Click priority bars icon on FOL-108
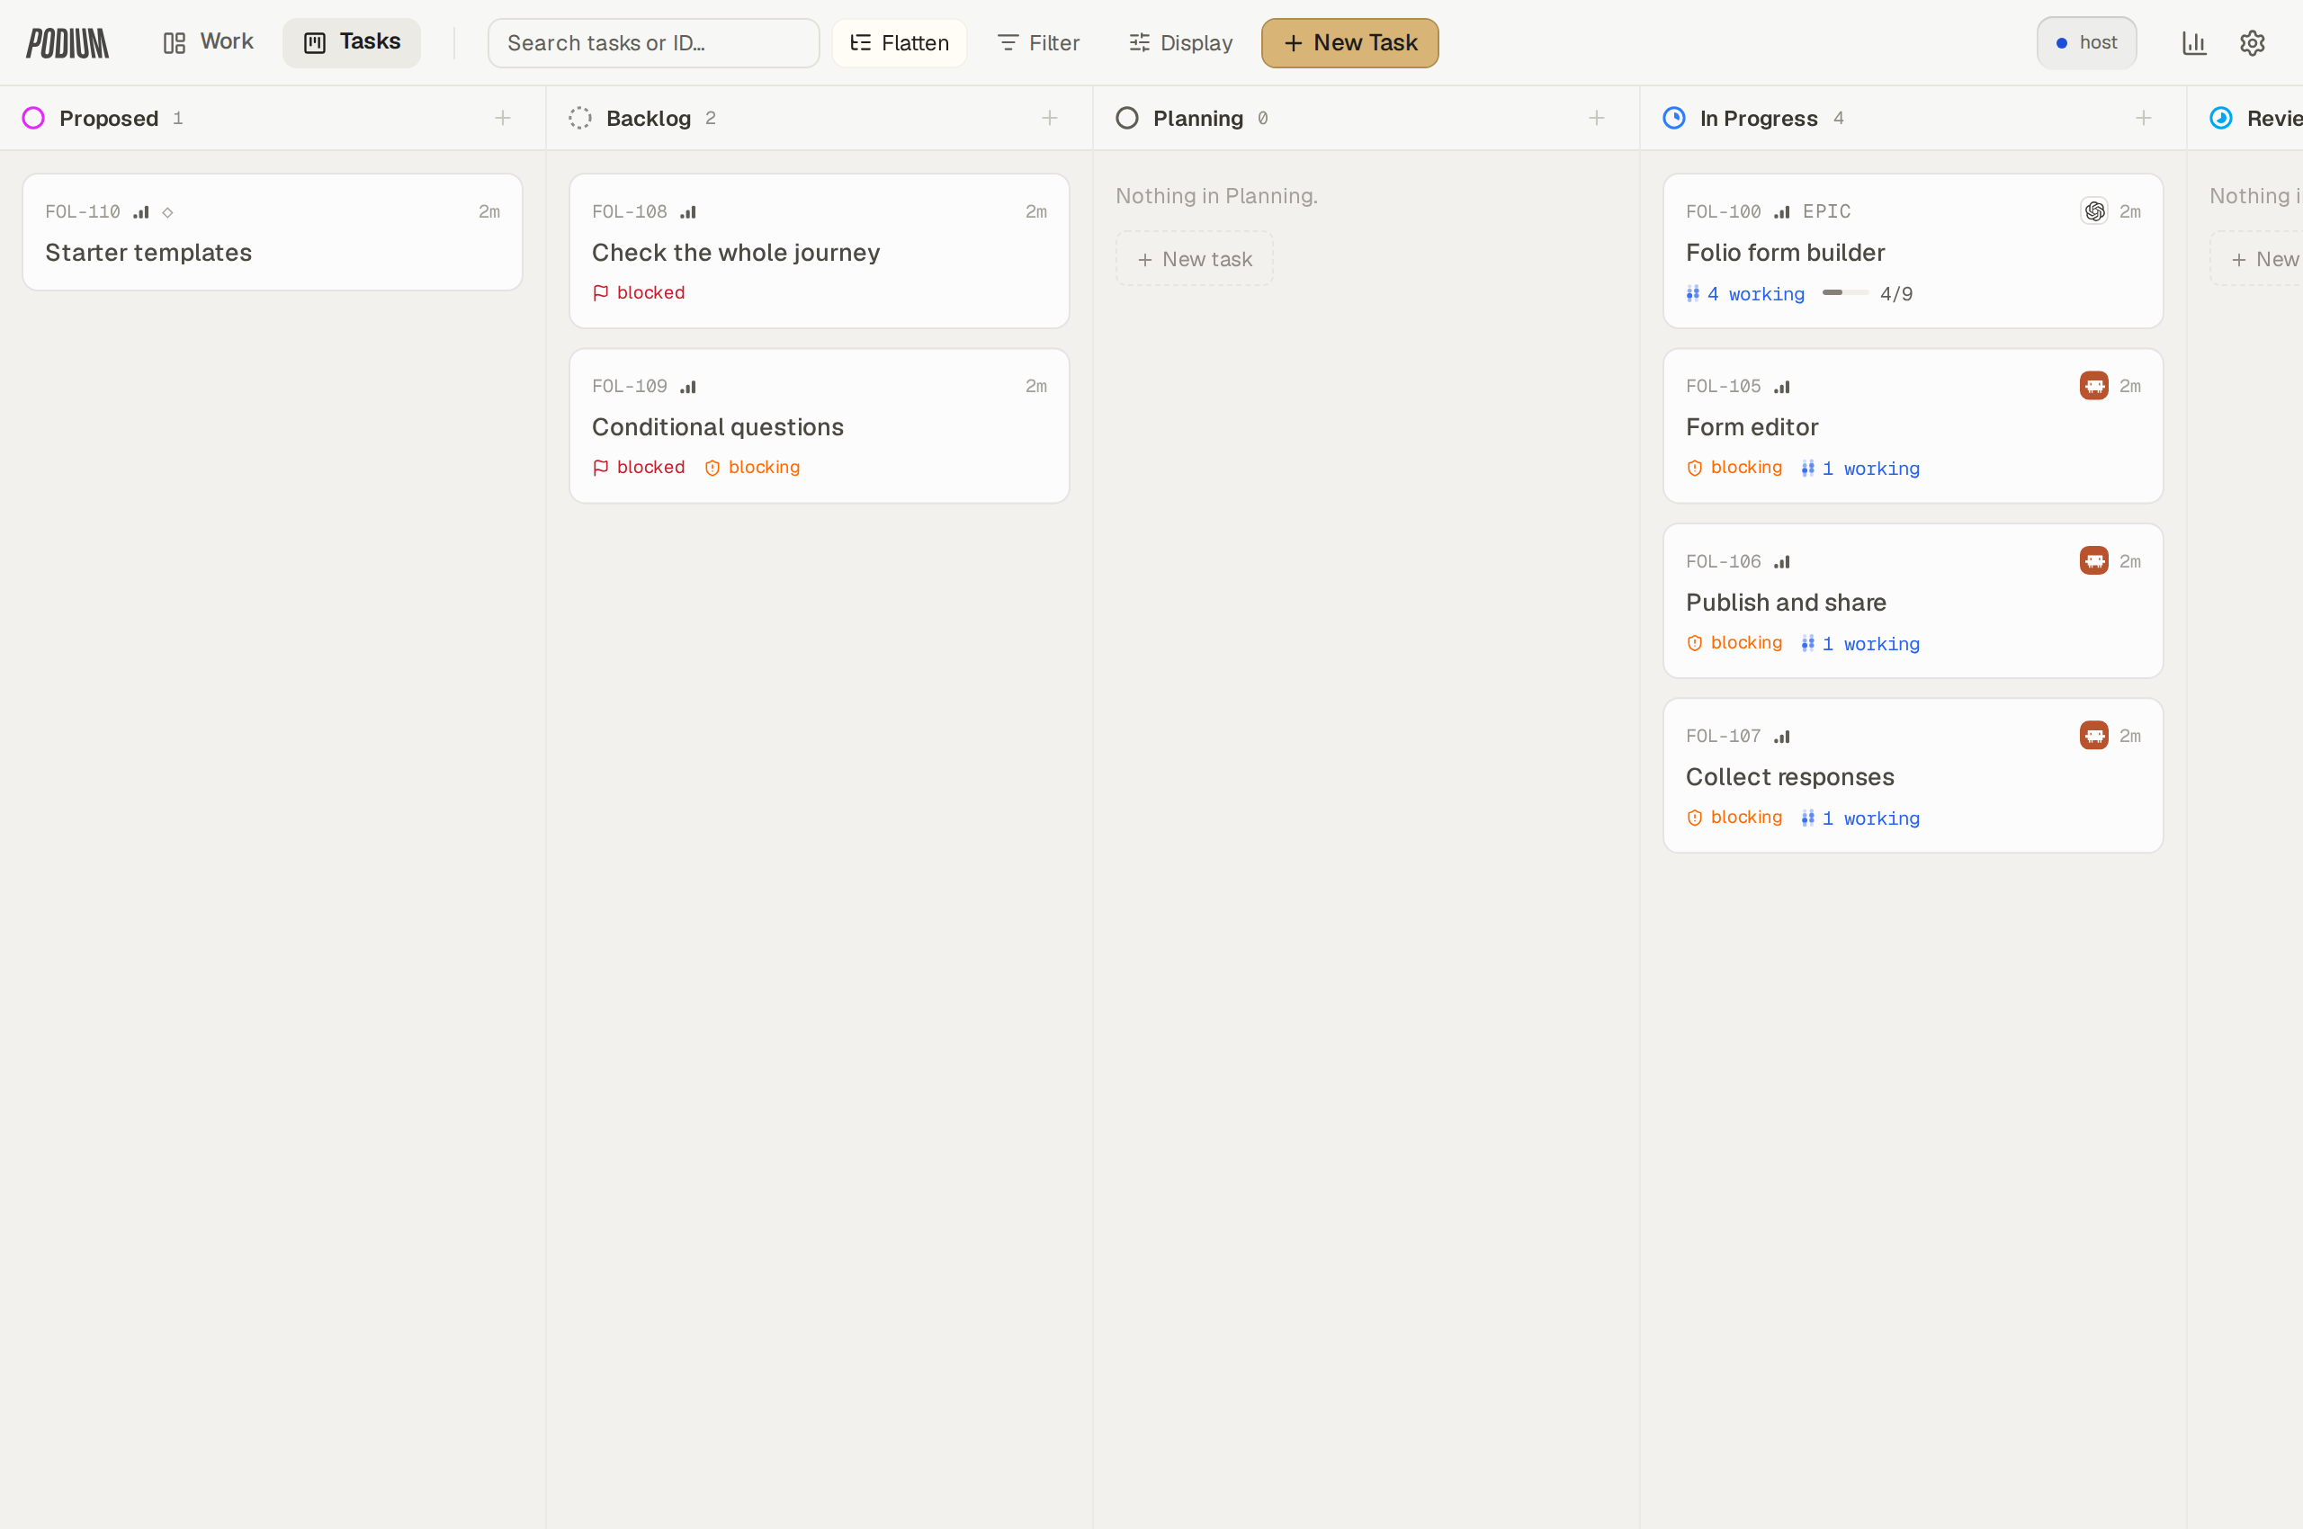 (x=689, y=211)
